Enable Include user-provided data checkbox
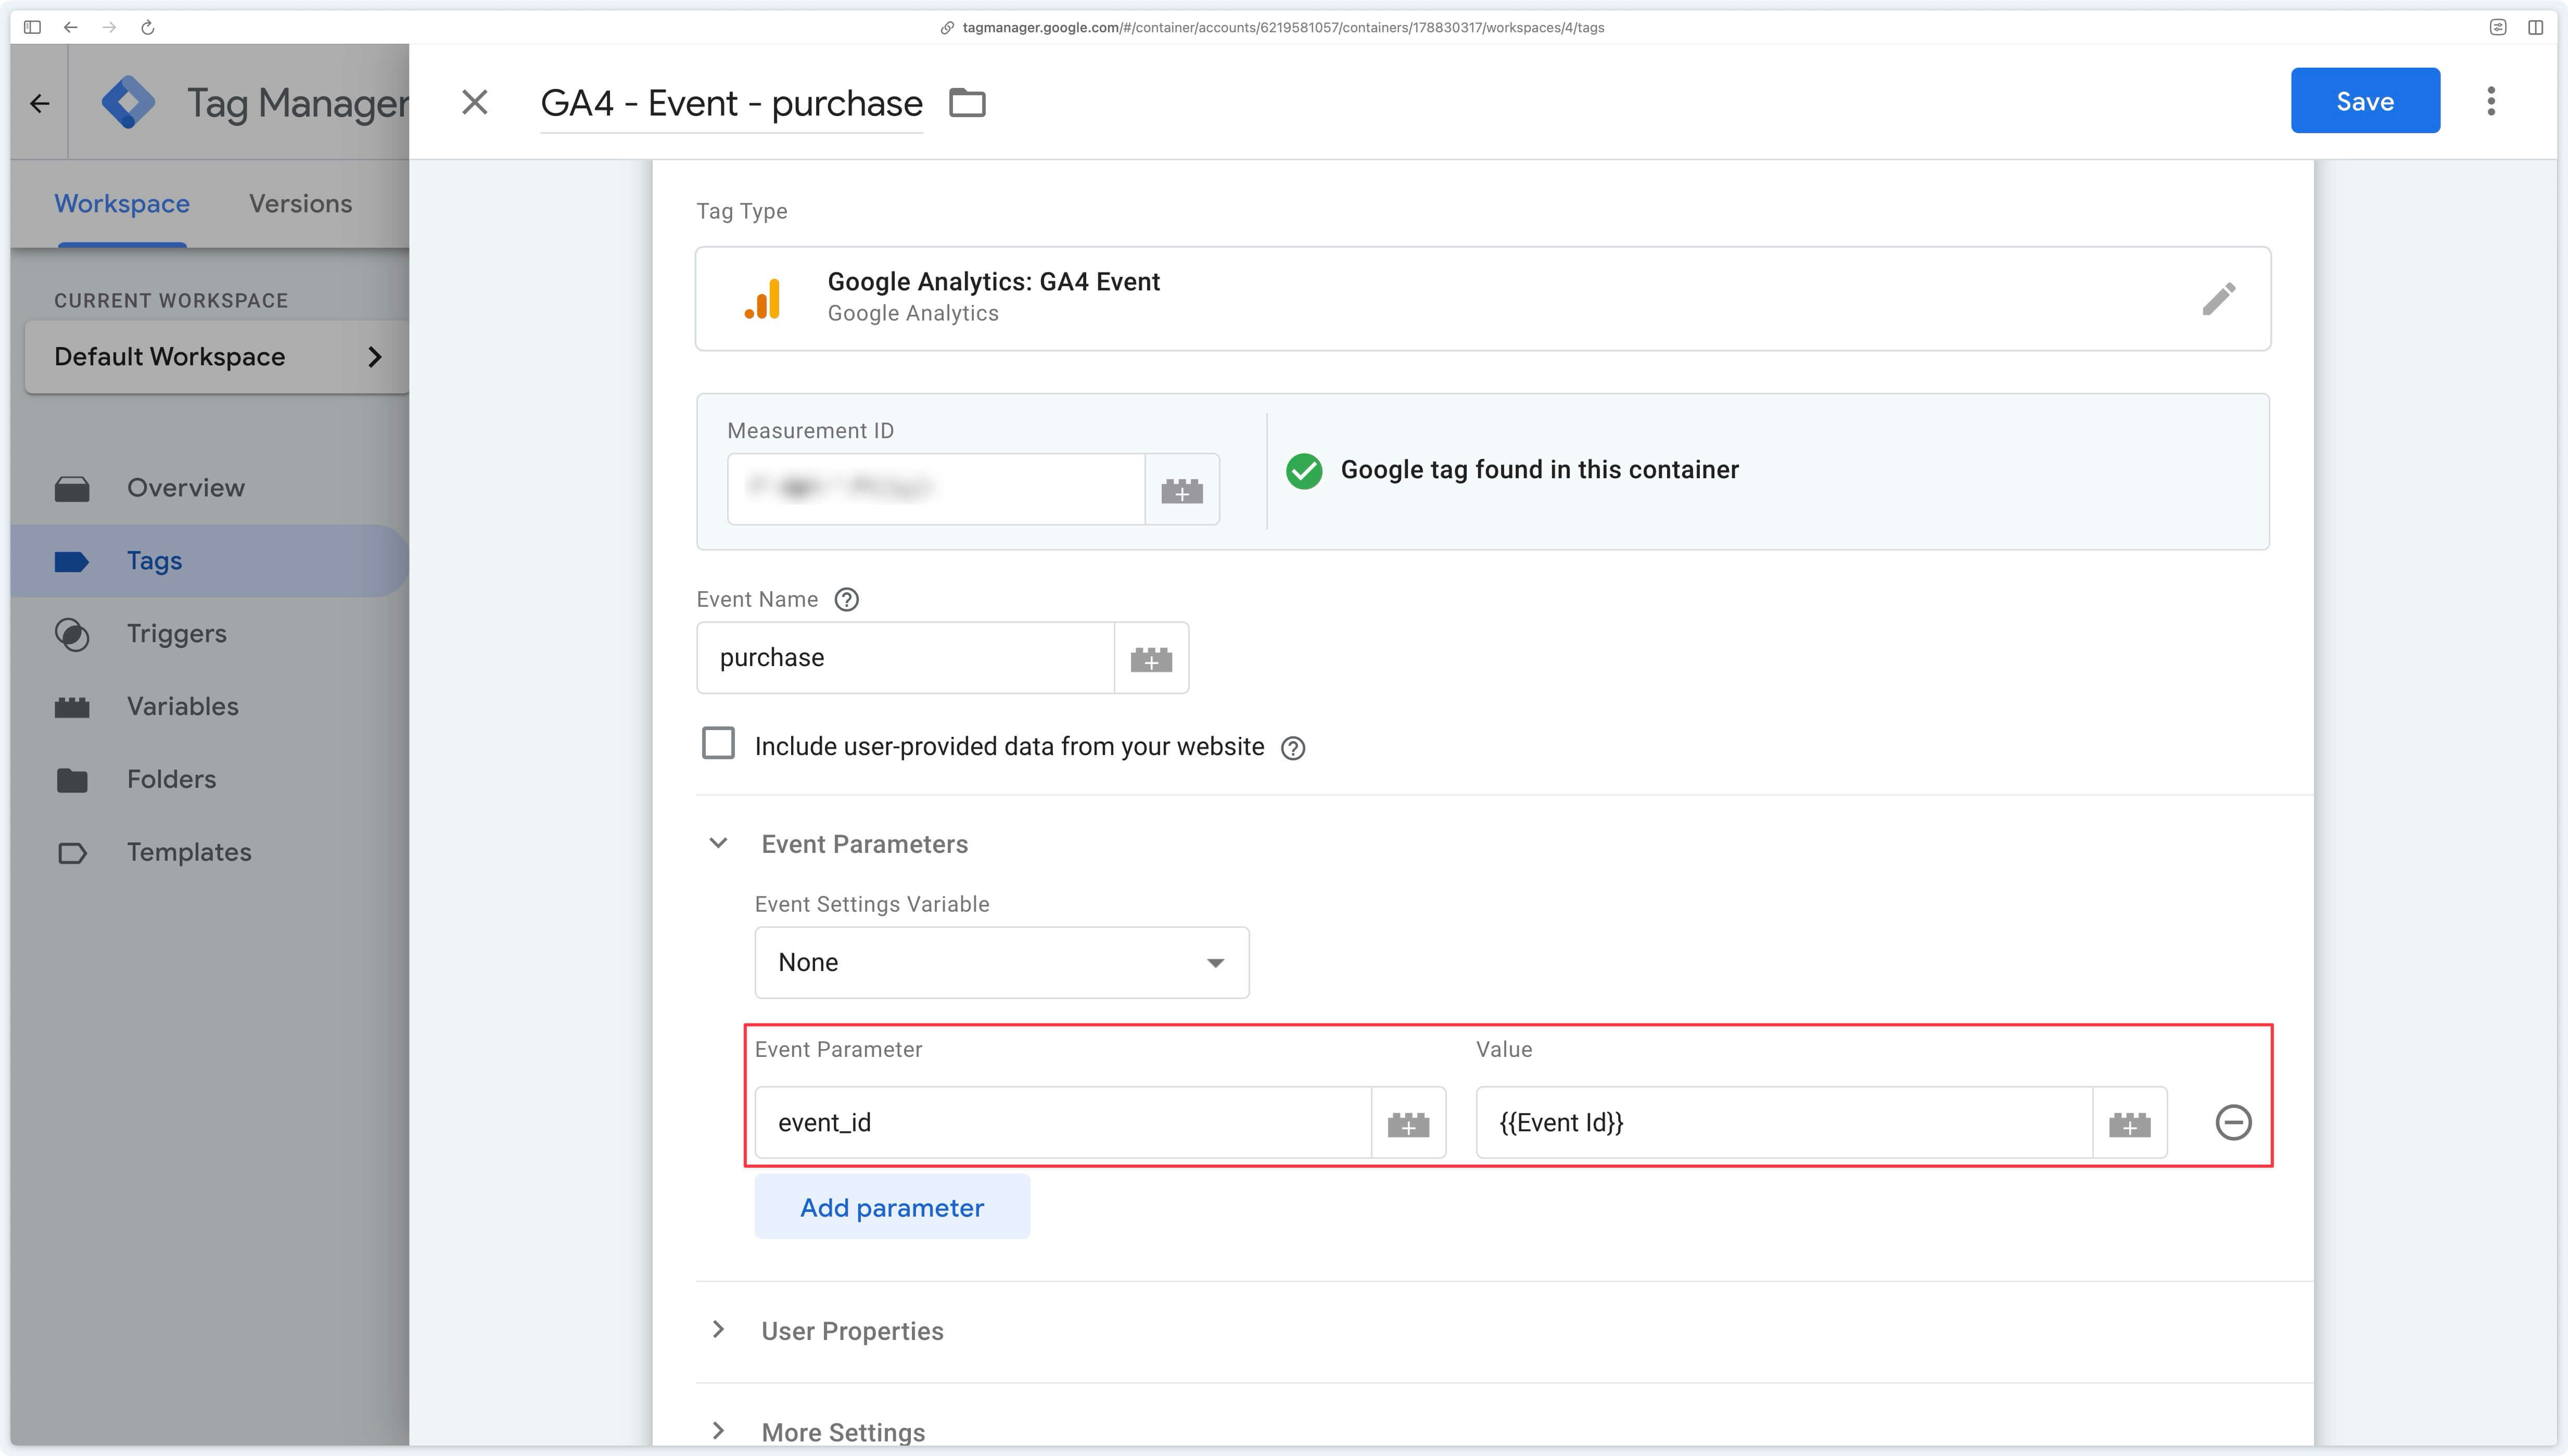This screenshot has width=2568, height=1456. click(x=718, y=743)
